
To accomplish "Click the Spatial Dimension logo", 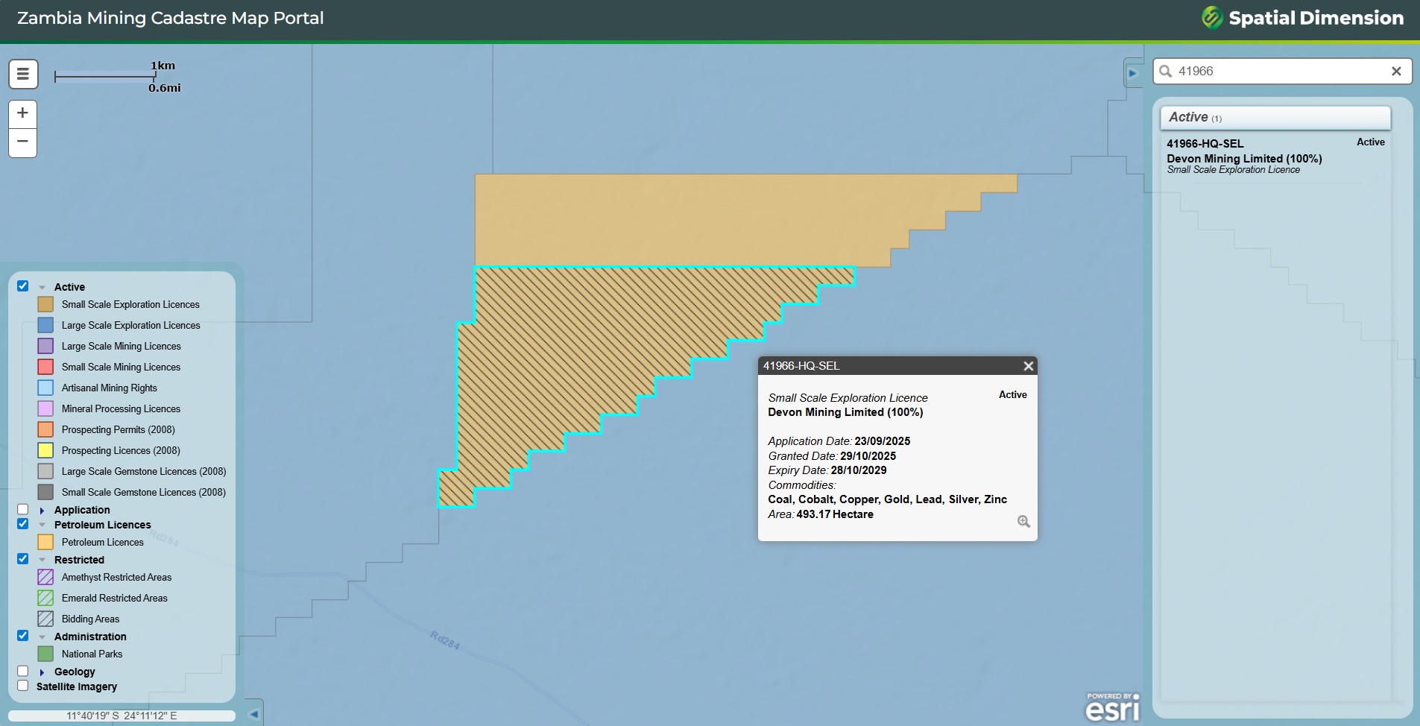I will pyautogui.click(x=1302, y=18).
